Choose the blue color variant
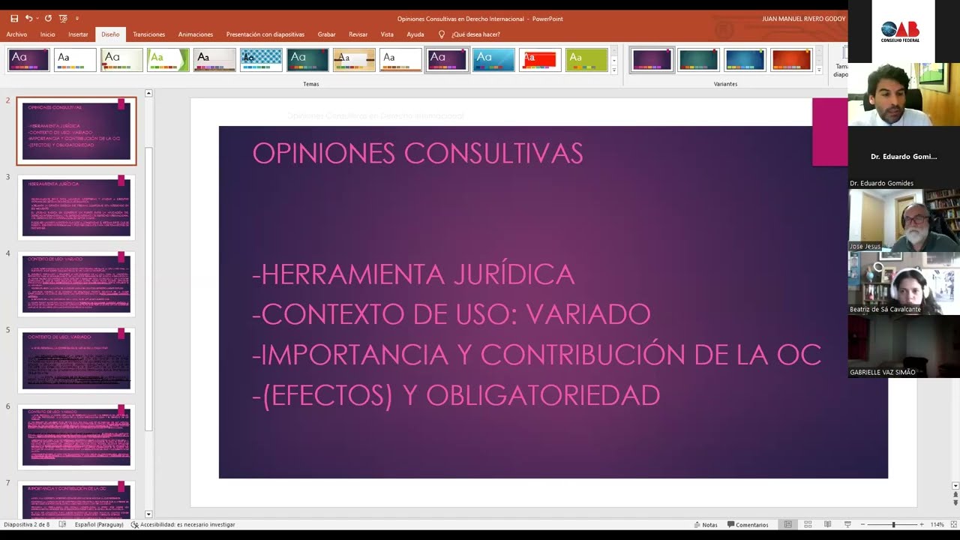The height and width of the screenshot is (540, 960). pos(745,60)
